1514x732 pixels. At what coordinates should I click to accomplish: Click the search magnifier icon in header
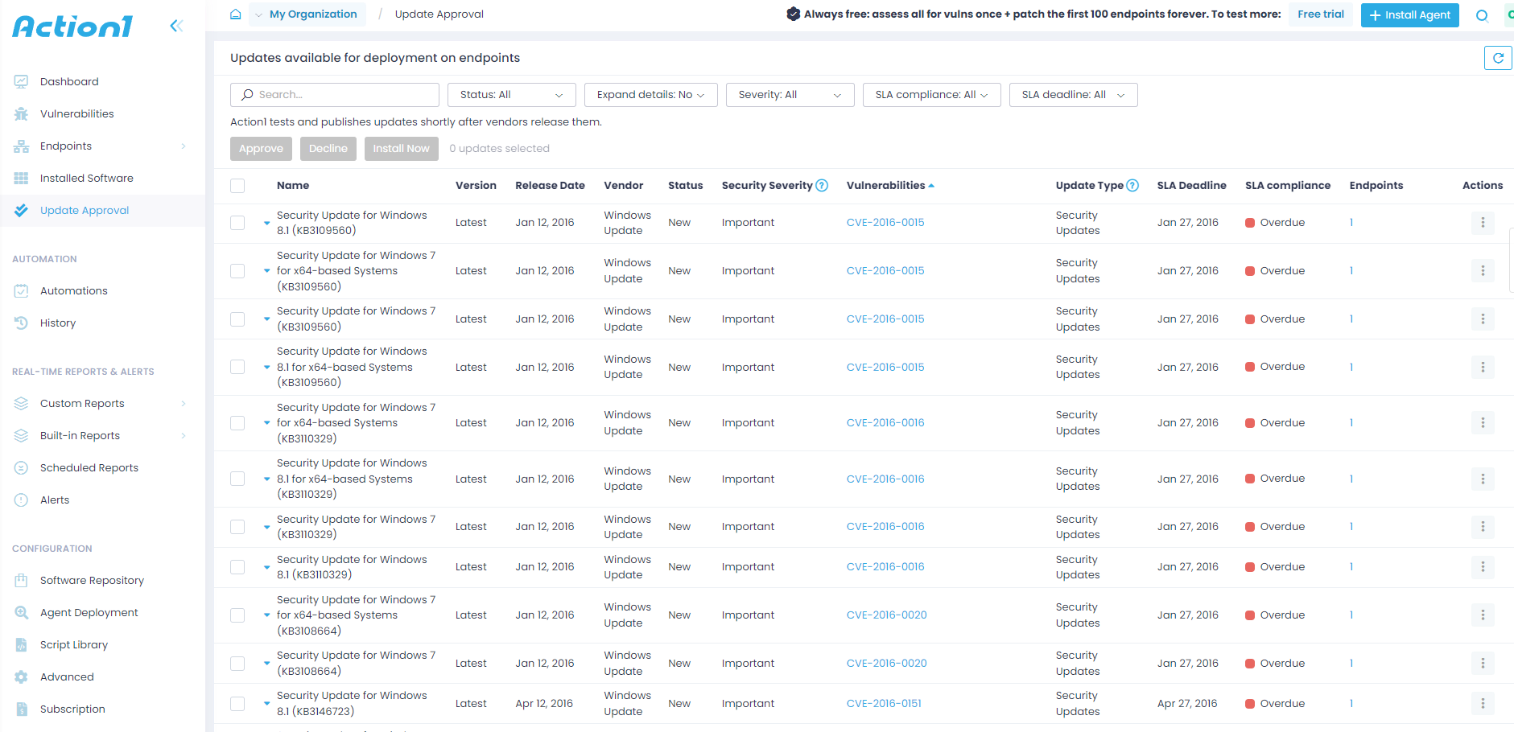pos(1482,15)
